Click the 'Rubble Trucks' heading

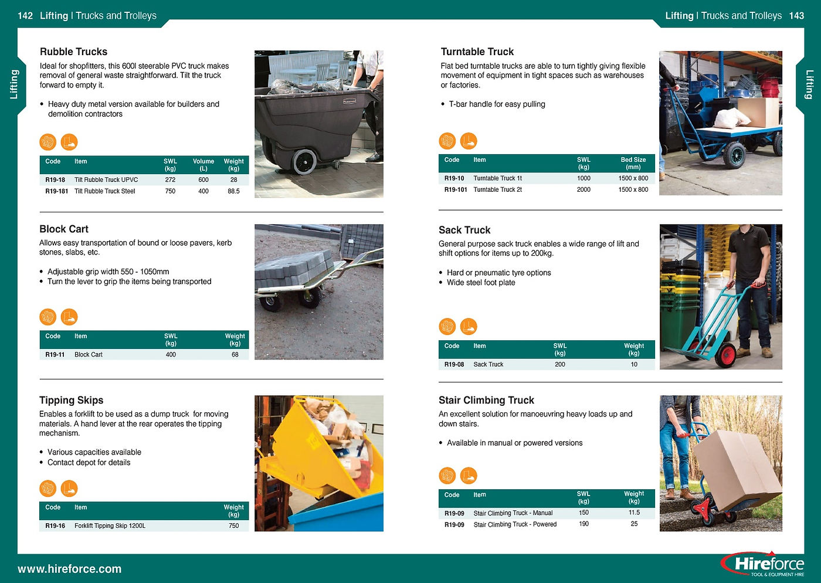click(x=74, y=52)
